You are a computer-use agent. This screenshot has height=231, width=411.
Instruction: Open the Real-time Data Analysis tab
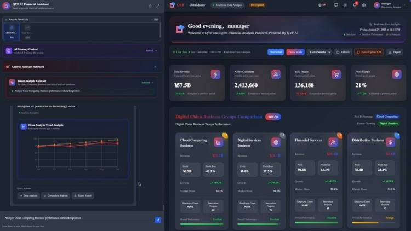230,5
